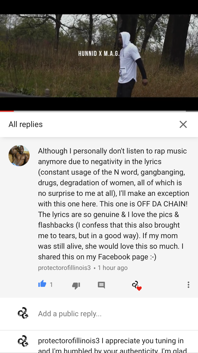
Task: Like the comment with thumbs up
Action: click(42, 284)
